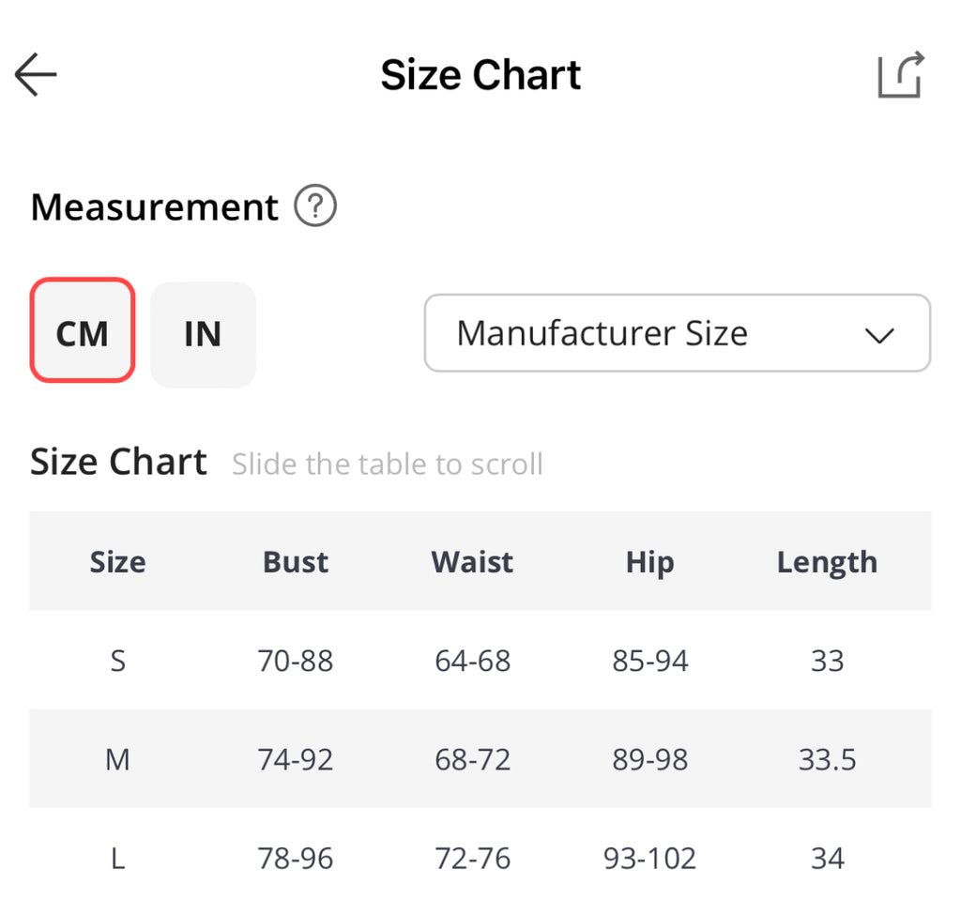Click the Bust column header
Image resolution: width=961 pixels, height=914 pixels.
click(295, 561)
